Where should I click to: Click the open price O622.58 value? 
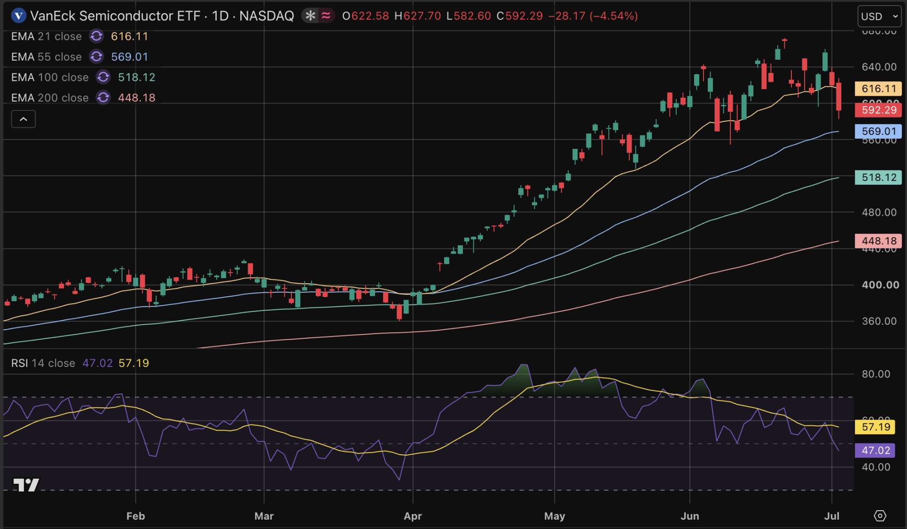[366, 16]
